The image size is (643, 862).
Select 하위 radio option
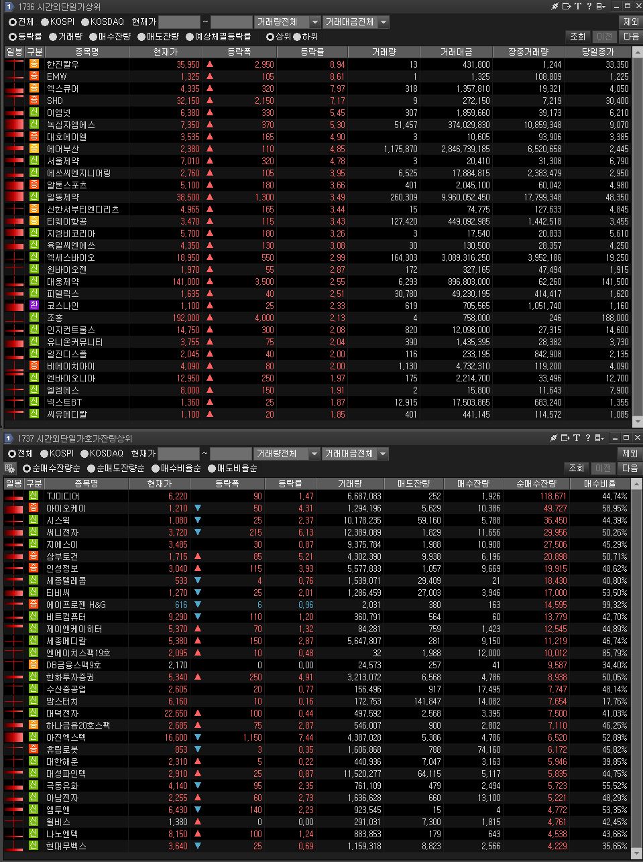click(297, 37)
